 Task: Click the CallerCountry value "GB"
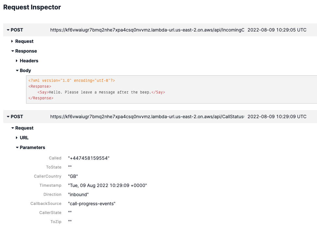73,176
